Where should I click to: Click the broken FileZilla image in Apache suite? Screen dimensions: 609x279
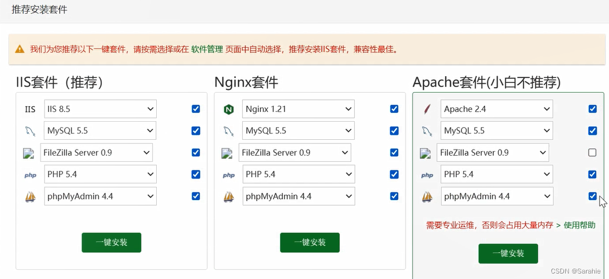[426, 153]
